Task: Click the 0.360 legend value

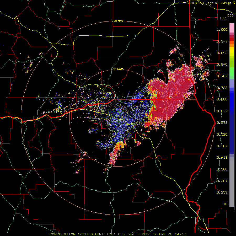Action: pyautogui.click(x=222, y=169)
